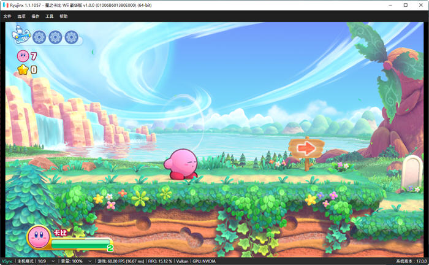This screenshot has width=429, height=265.
Task: Click the lives count number 7
Action: [x=33, y=56]
